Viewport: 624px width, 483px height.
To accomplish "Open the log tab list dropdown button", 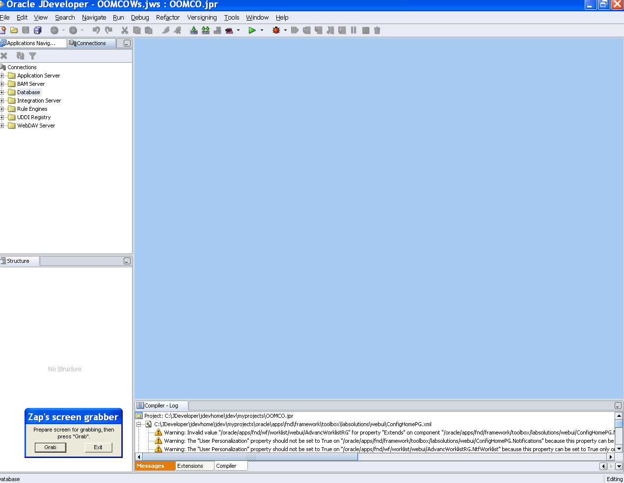I will coord(619,466).
